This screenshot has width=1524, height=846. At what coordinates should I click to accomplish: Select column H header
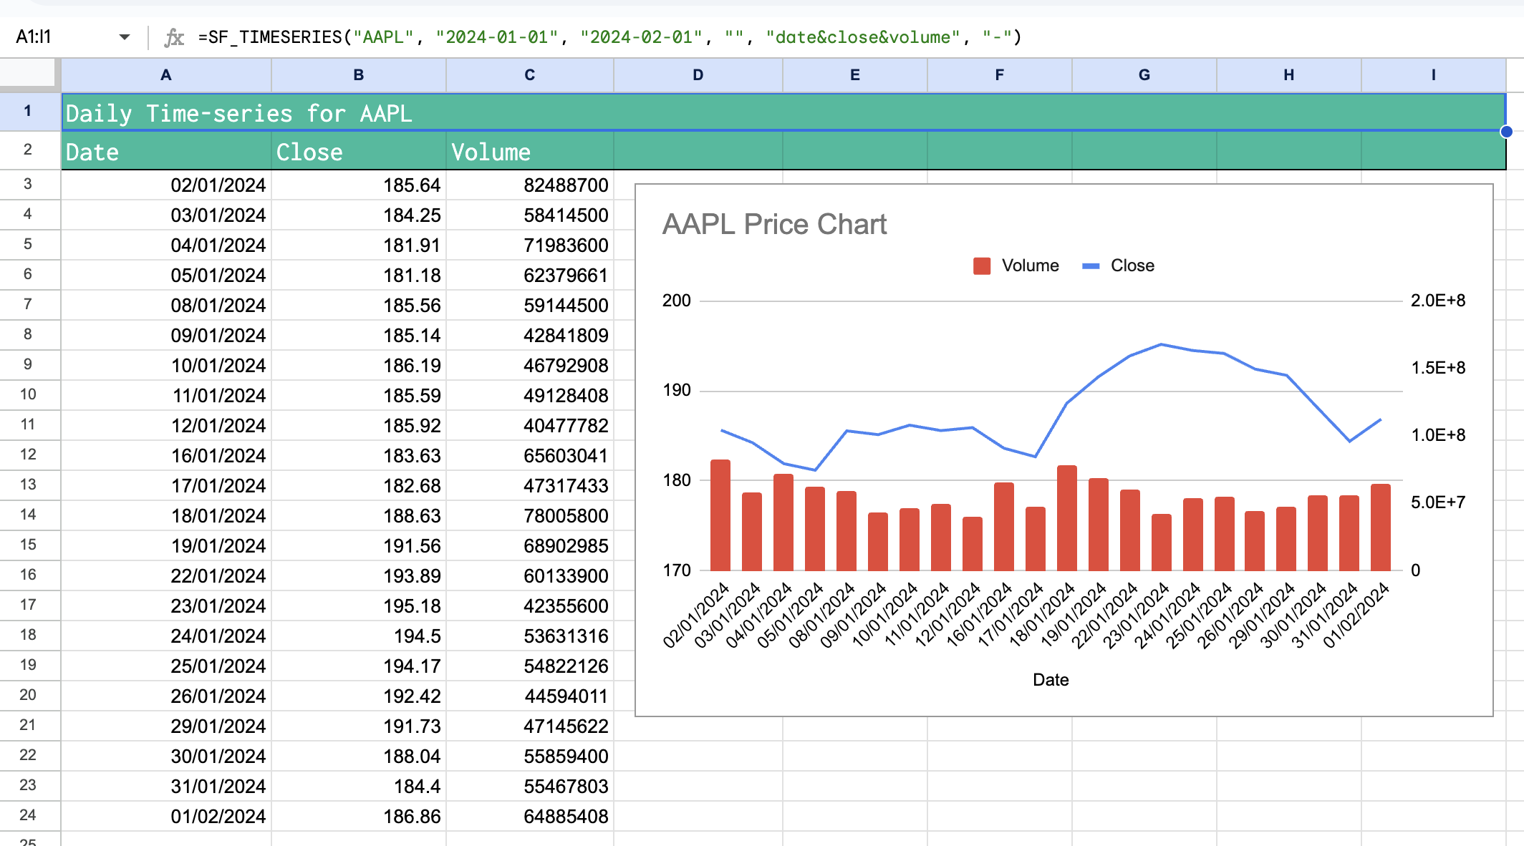tap(1288, 75)
